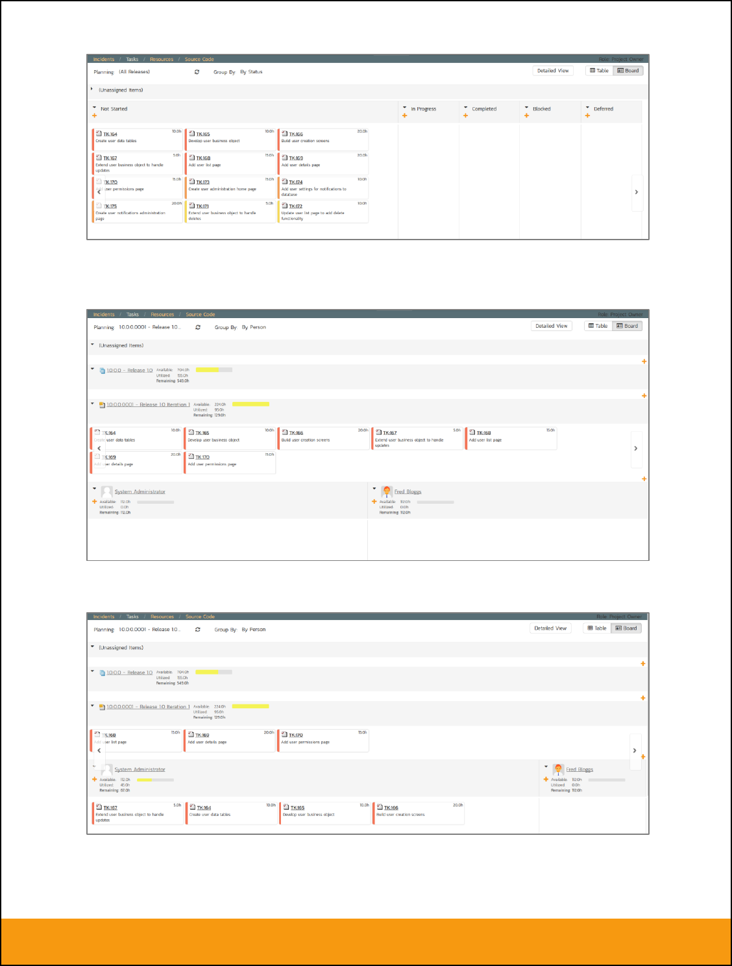This screenshot has height=966, width=732.
Task: Open Planning '(All Releases)' dropdown
Action: click(x=134, y=72)
